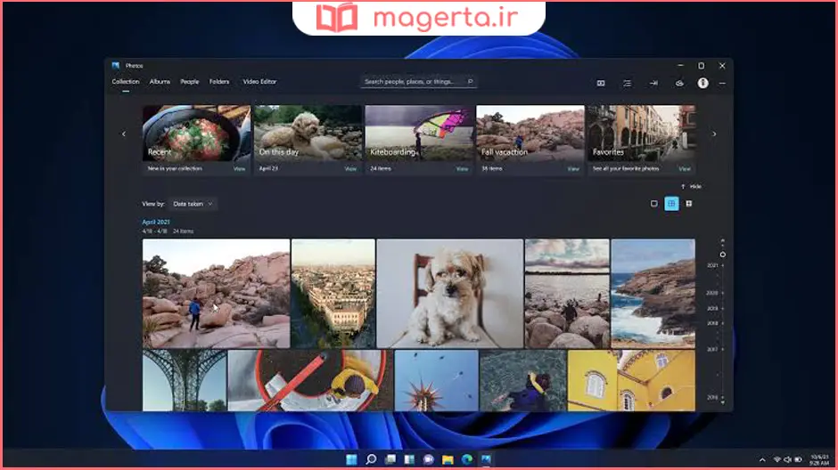Advance the highlights carousel with the right arrow

point(714,134)
